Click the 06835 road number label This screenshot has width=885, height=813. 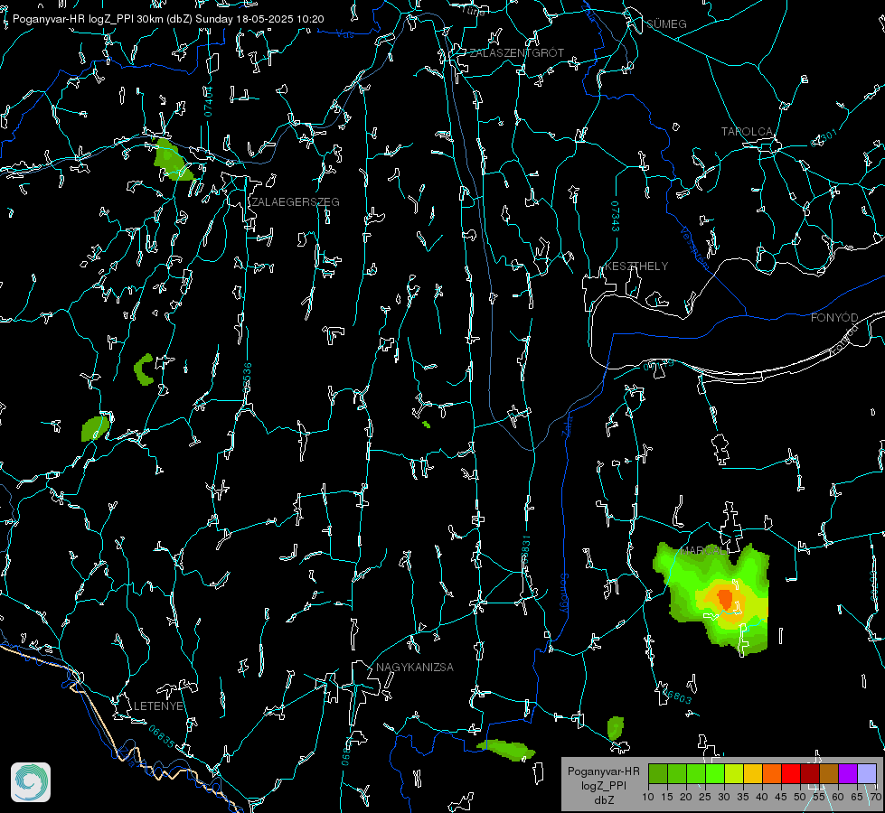click(x=162, y=737)
